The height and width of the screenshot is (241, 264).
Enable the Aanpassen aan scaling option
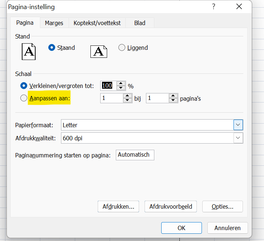pos(24,98)
